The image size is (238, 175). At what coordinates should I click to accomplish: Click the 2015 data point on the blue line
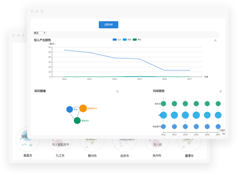pos(139,59)
